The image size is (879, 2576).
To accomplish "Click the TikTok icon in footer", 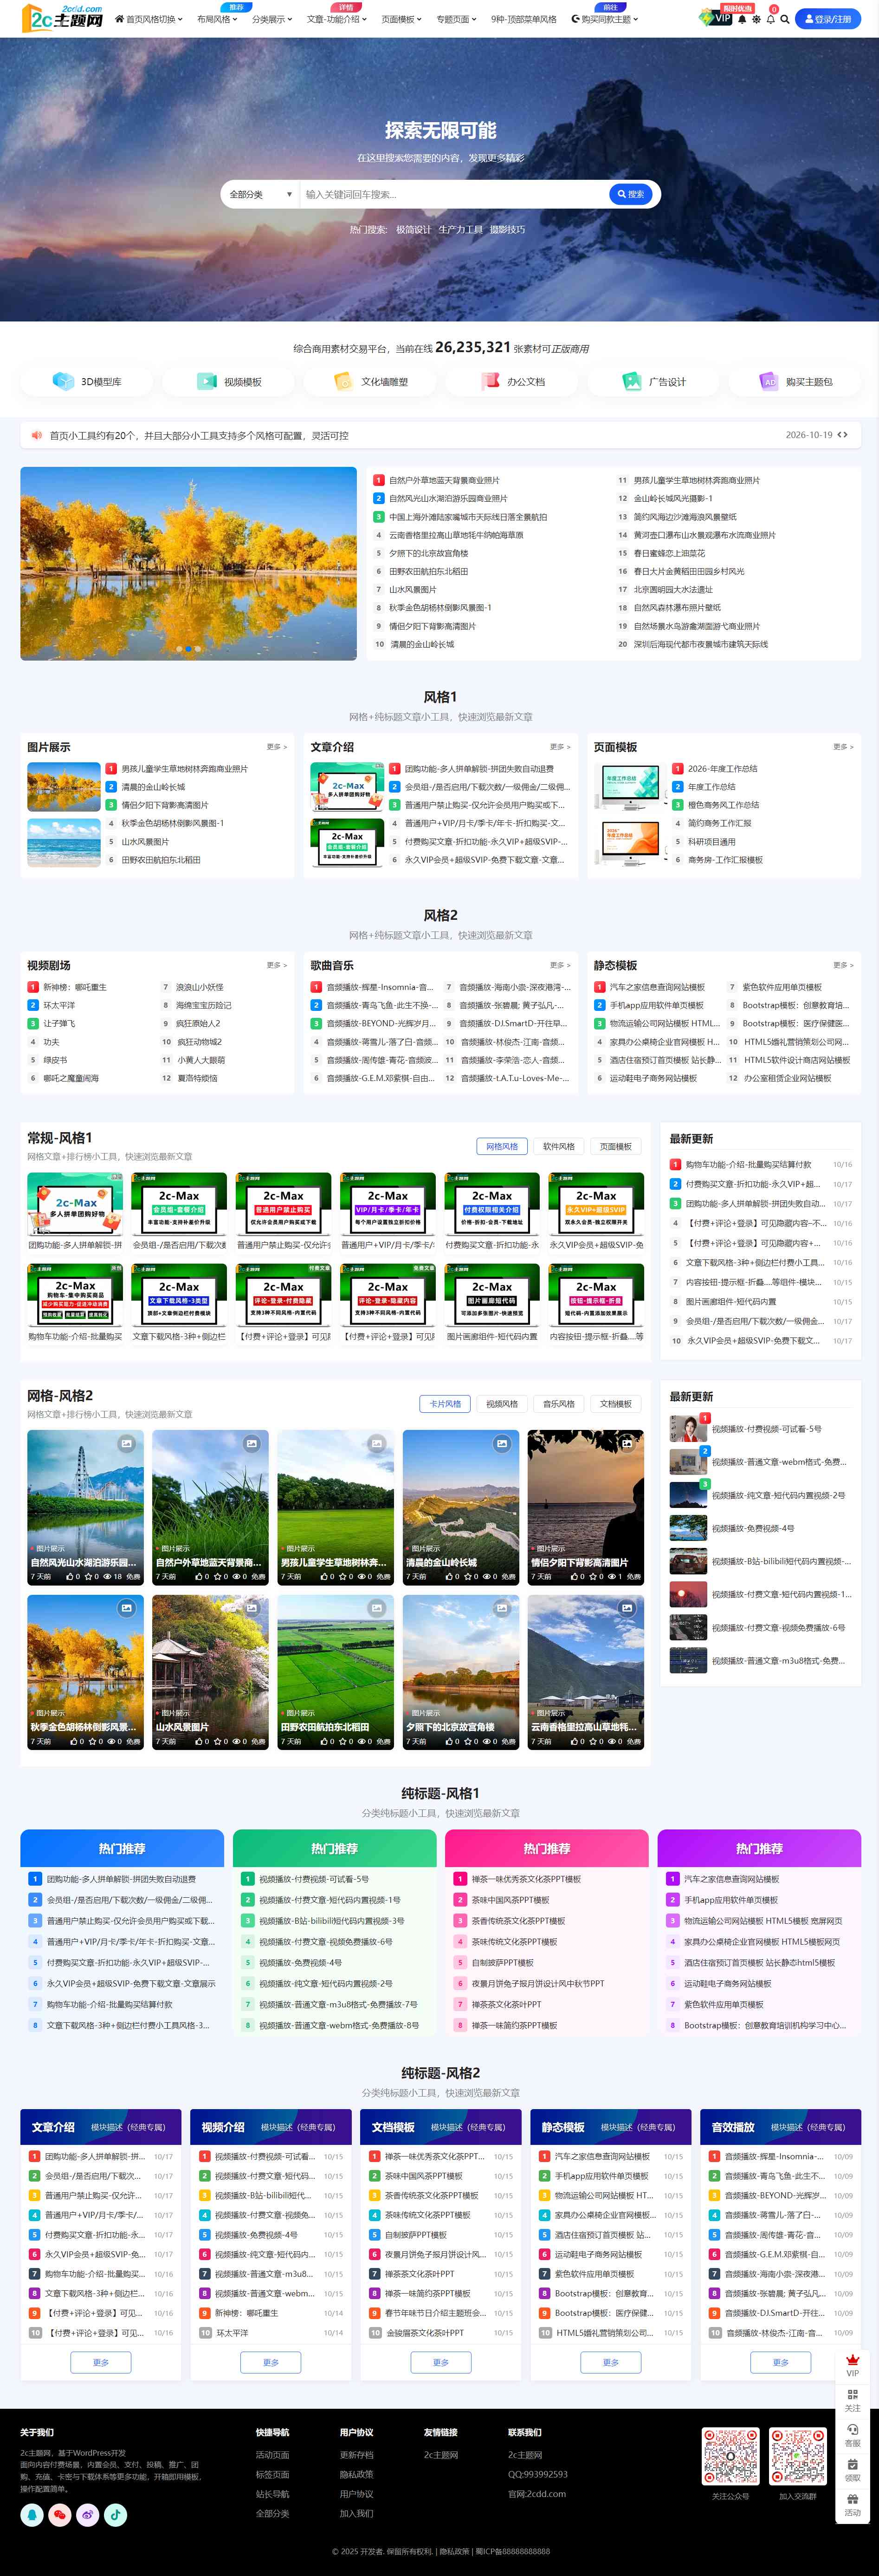I will pos(116,2514).
